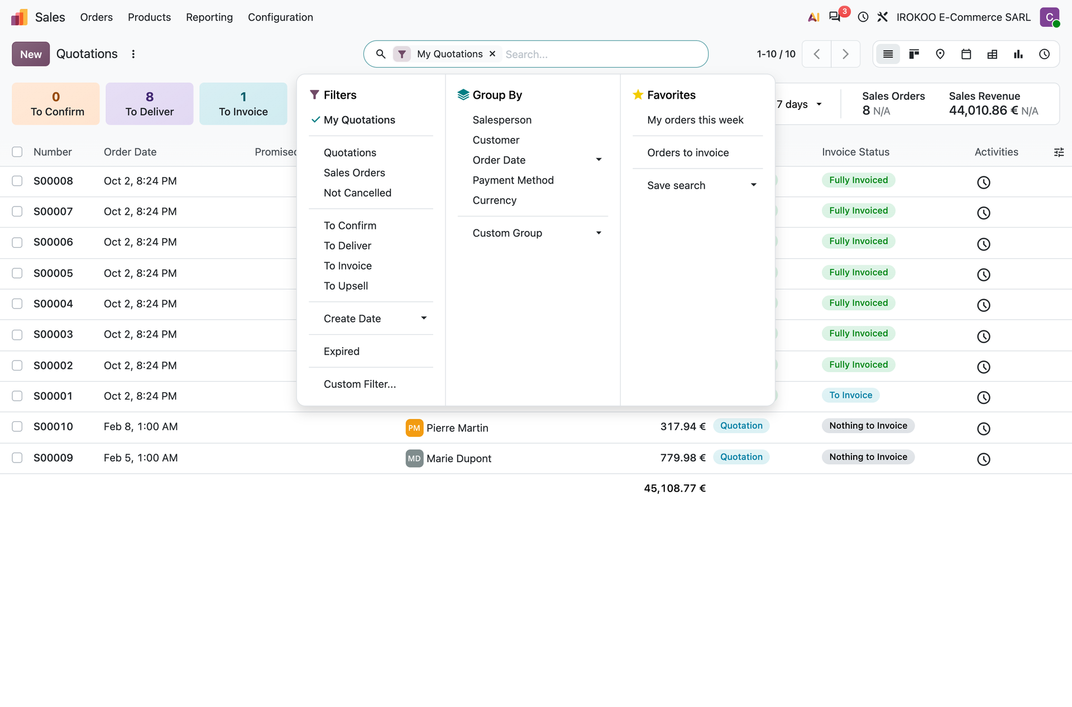Switch to Pivot view icon
Viewport: 1072px width, 707px height.
(992, 54)
